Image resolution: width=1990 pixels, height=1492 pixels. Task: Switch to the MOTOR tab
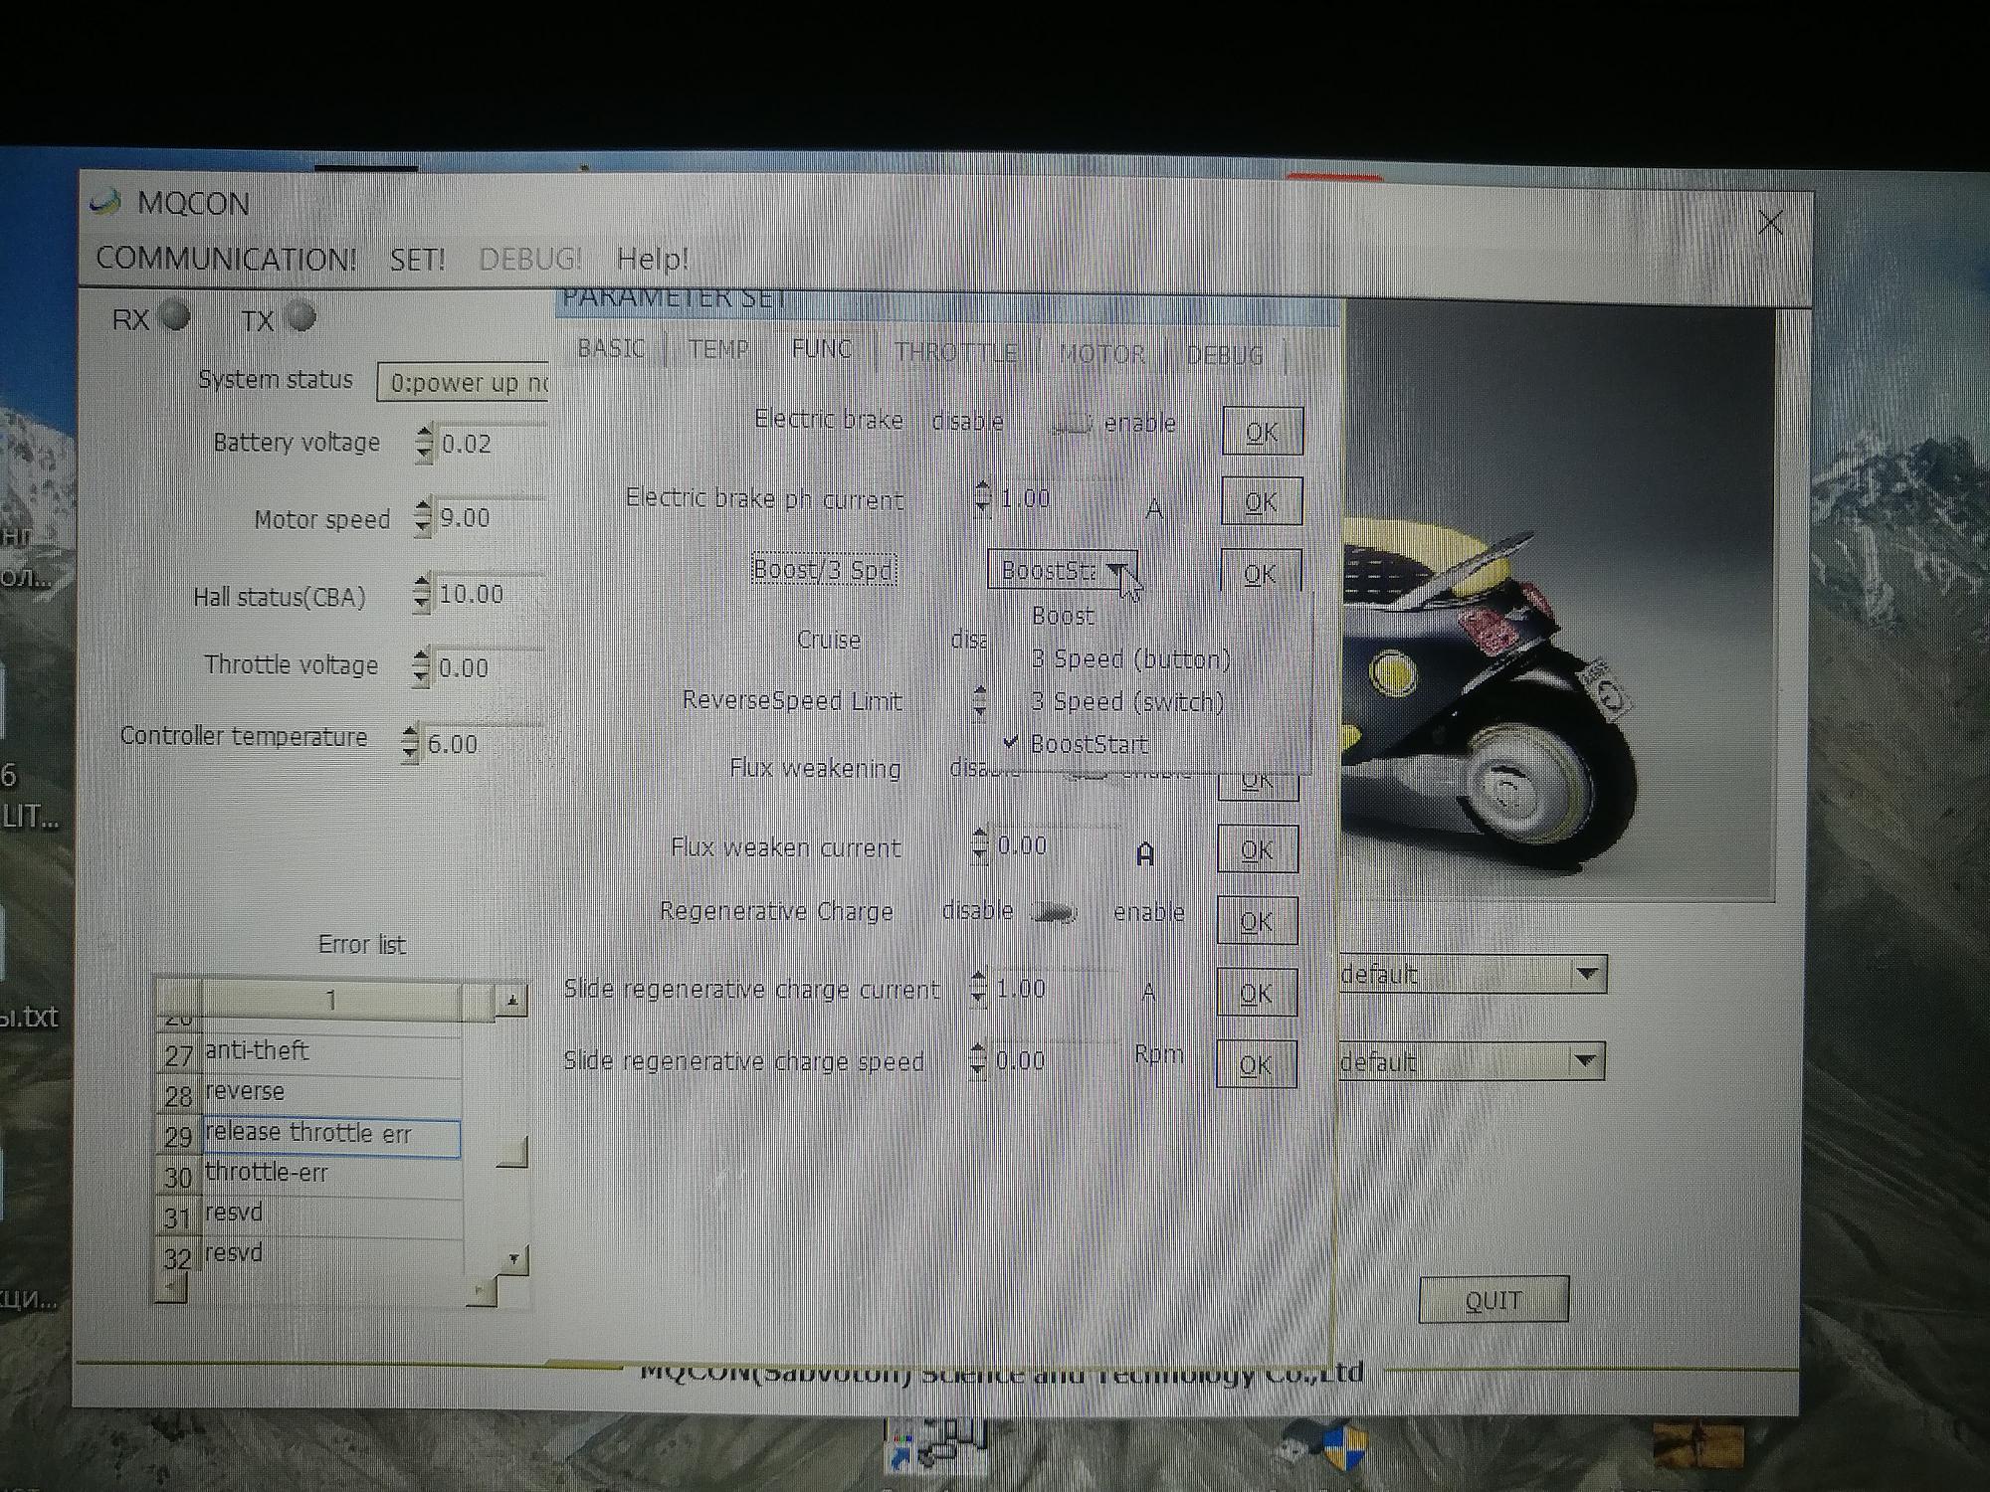1101,354
